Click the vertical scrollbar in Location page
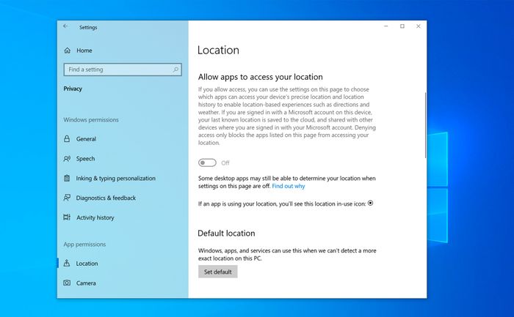 (x=424, y=110)
